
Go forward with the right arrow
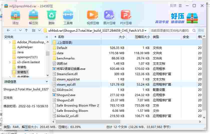[15, 30]
